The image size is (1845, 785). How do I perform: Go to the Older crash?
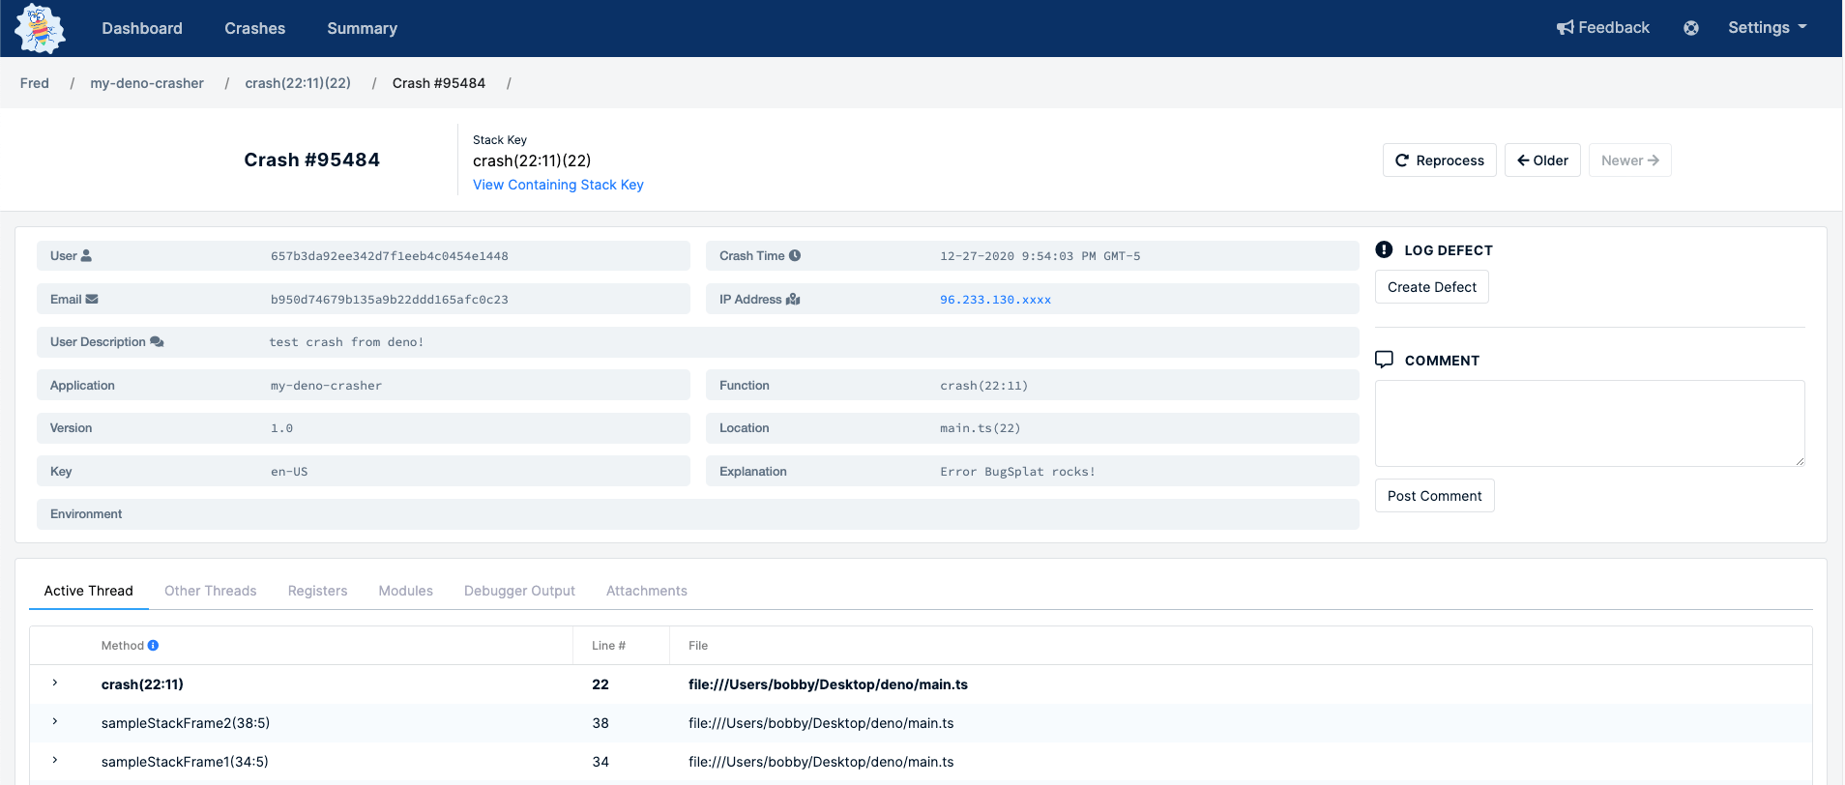[x=1542, y=160]
